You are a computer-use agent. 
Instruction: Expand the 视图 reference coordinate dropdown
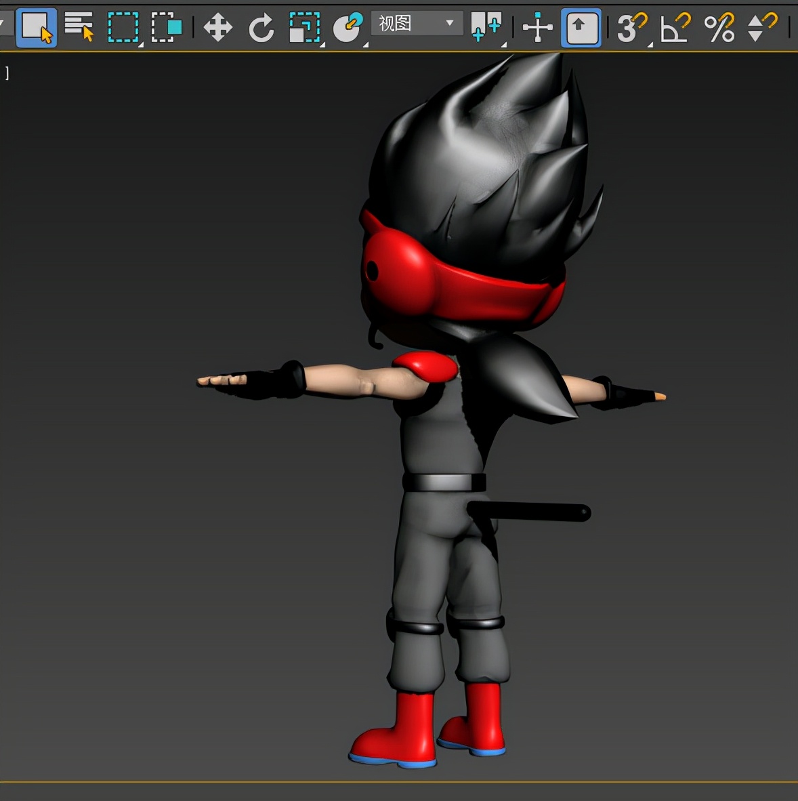pos(417,24)
